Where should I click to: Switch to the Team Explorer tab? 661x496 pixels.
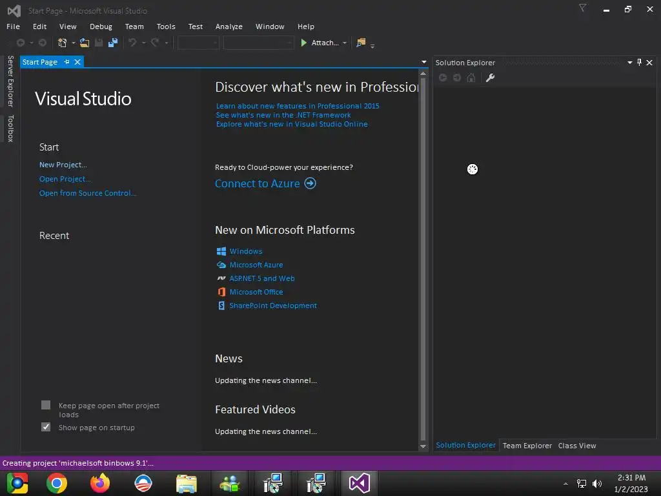coord(527,446)
